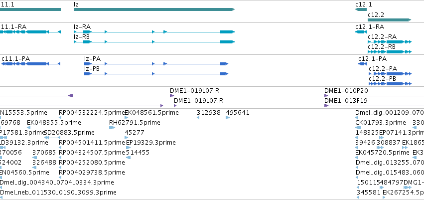Click EST label 312938
Screen dimensions: 424x200
209,113
